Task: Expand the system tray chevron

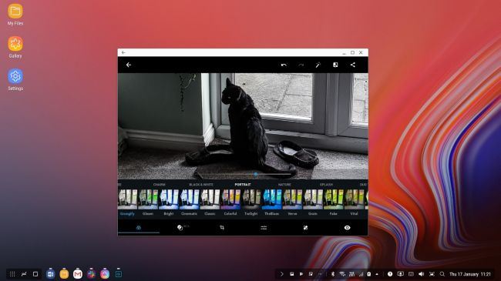Action: [x=282, y=274]
